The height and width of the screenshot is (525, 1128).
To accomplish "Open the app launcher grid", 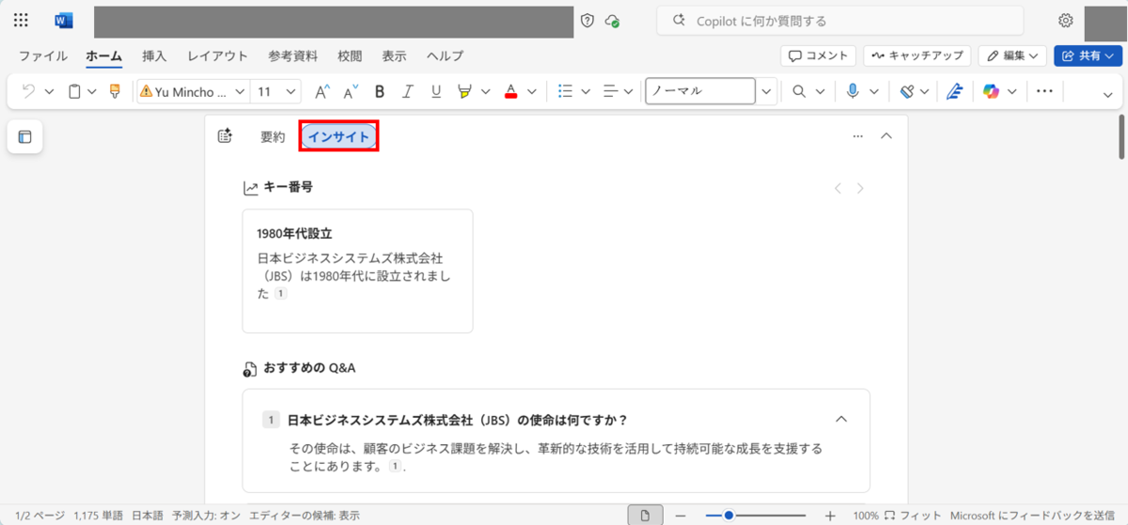I will pos(21,21).
